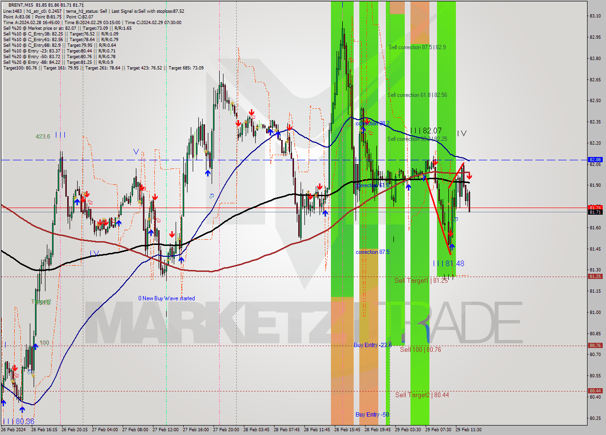Select the 82.50 price axis value
The image size is (606, 435).
point(595,100)
